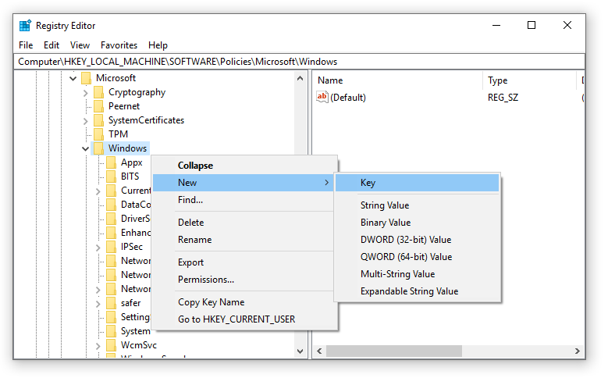Click tree pane scroll down arrow
The image size is (608, 378).
[300, 351]
